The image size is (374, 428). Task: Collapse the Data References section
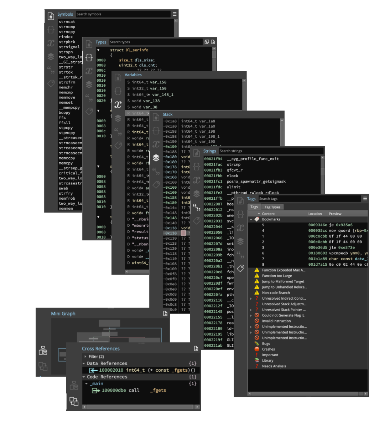[84, 363]
